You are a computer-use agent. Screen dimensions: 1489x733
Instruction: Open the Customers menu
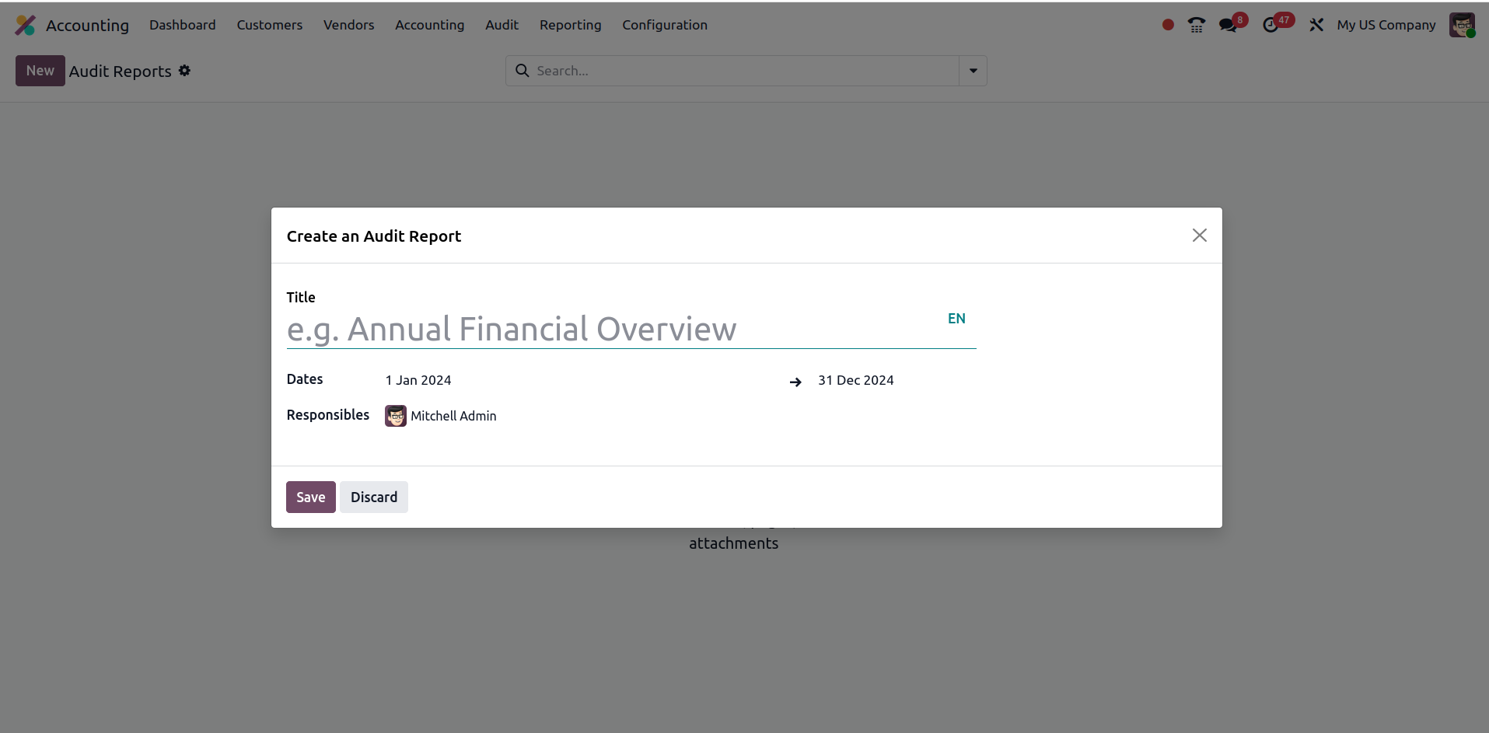[270, 25]
